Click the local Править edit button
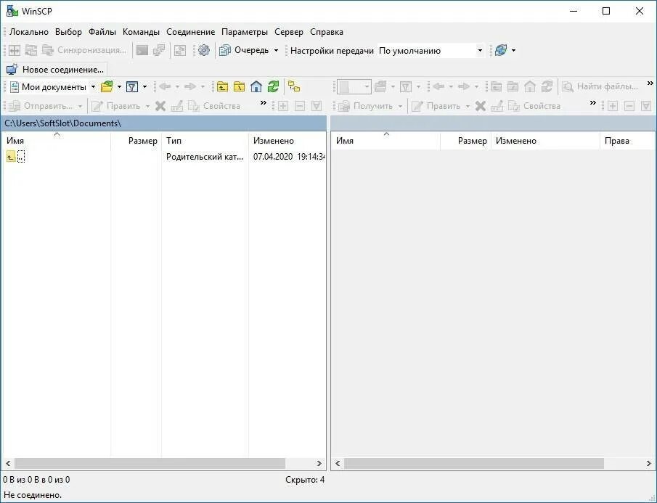 [115, 106]
